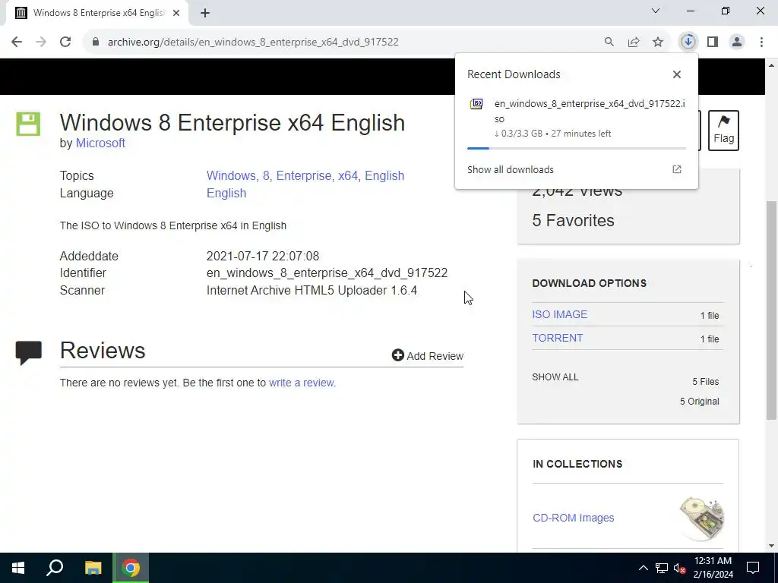Go back to the previous page

pos(17,42)
